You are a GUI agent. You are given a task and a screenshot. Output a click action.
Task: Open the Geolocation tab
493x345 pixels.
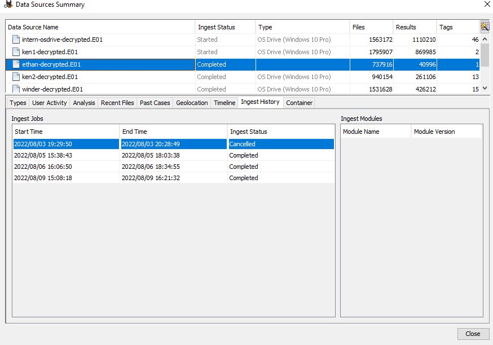coord(192,102)
